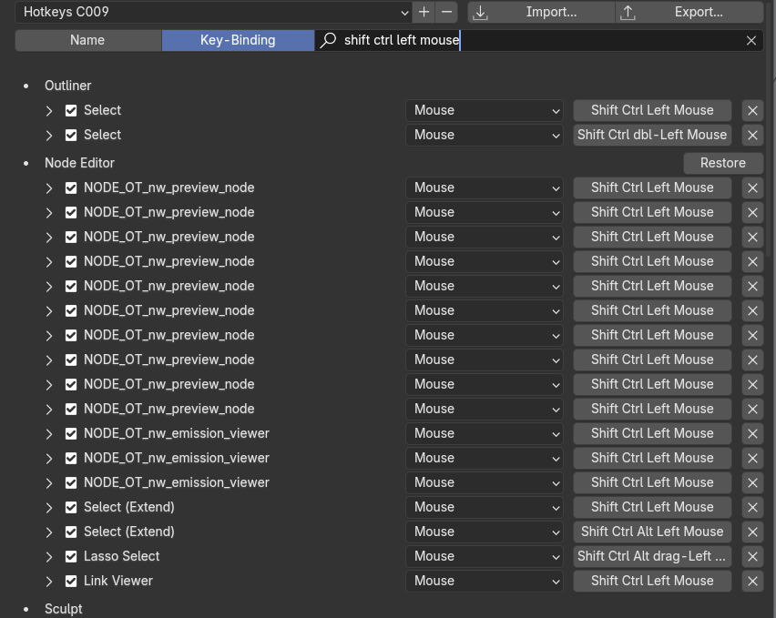Expand the Link Viewer keymap entry
This screenshot has width=776, height=618.
[x=50, y=581]
